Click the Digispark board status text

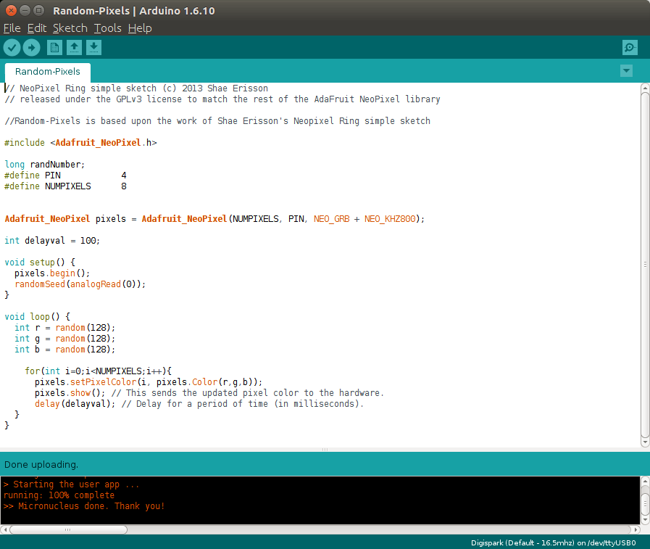[553, 542]
